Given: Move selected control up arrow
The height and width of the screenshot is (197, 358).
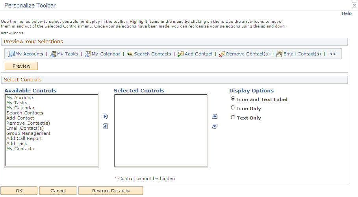Looking at the screenshot, I should pos(215,116).
